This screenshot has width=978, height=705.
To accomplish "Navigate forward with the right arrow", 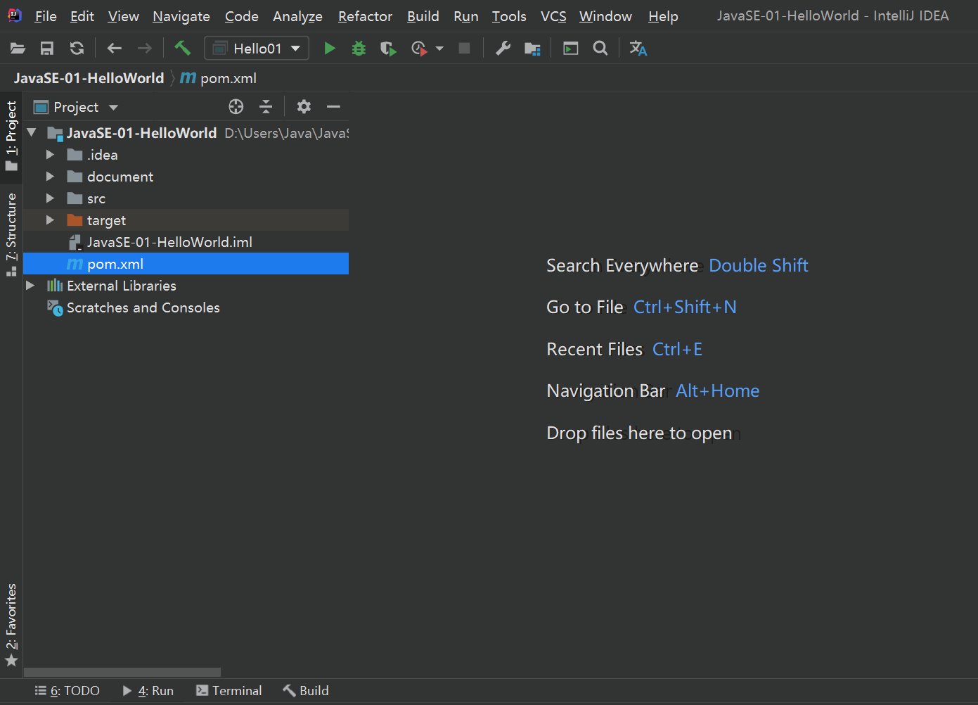I will pos(144,49).
